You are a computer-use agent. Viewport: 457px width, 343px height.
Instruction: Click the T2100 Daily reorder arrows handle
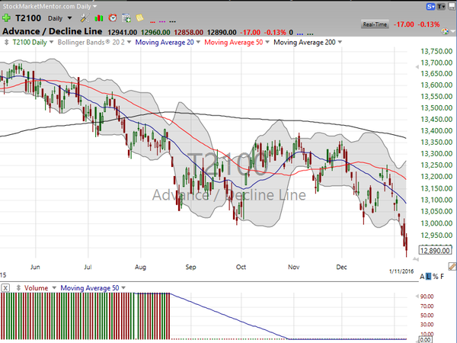point(6,42)
